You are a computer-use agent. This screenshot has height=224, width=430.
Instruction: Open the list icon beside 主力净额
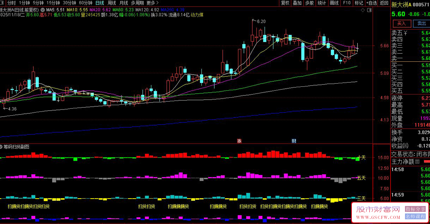pos(417,162)
